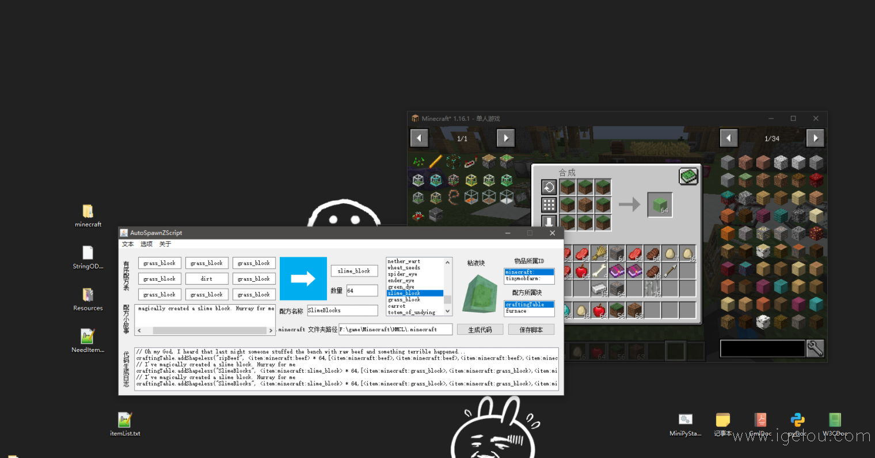Open the itemList.txt desktop icon

click(x=125, y=424)
